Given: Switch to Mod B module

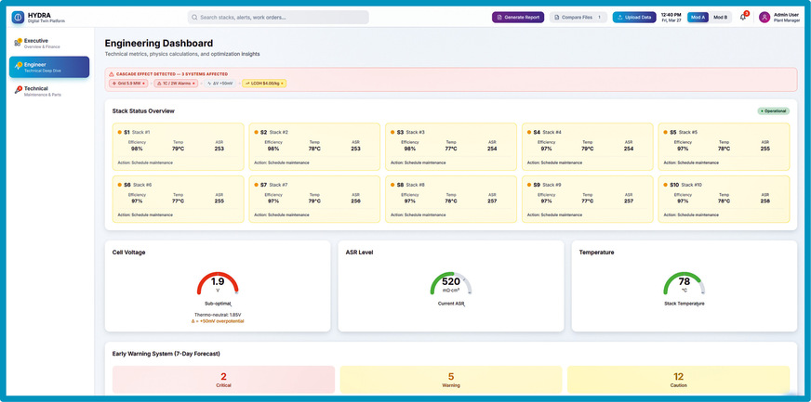Looking at the screenshot, I should pyautogui.click(x=720, y=17).
